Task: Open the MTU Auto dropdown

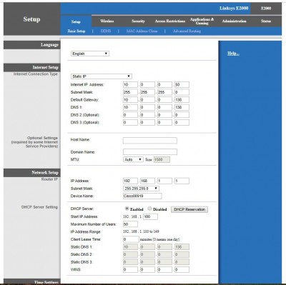Action: (133, 159)
